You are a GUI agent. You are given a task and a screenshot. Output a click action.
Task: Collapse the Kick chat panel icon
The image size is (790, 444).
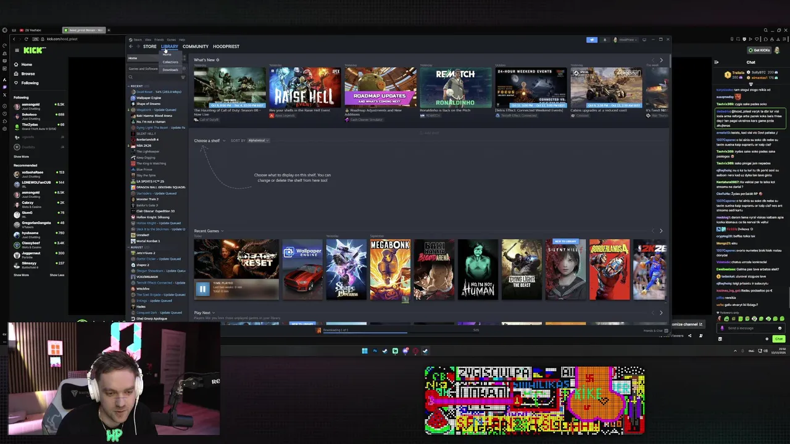point(717,62)
